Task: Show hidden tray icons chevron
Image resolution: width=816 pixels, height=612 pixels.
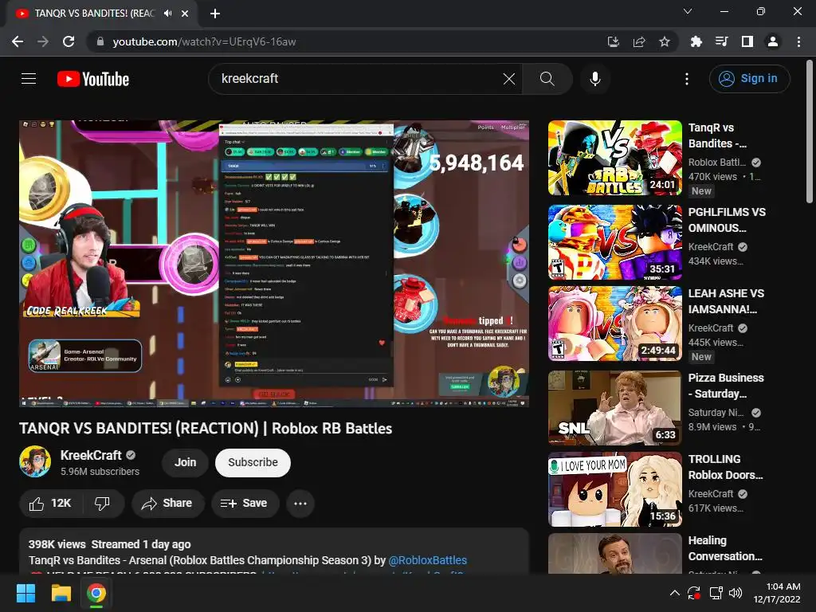Action: coord(674,593)
